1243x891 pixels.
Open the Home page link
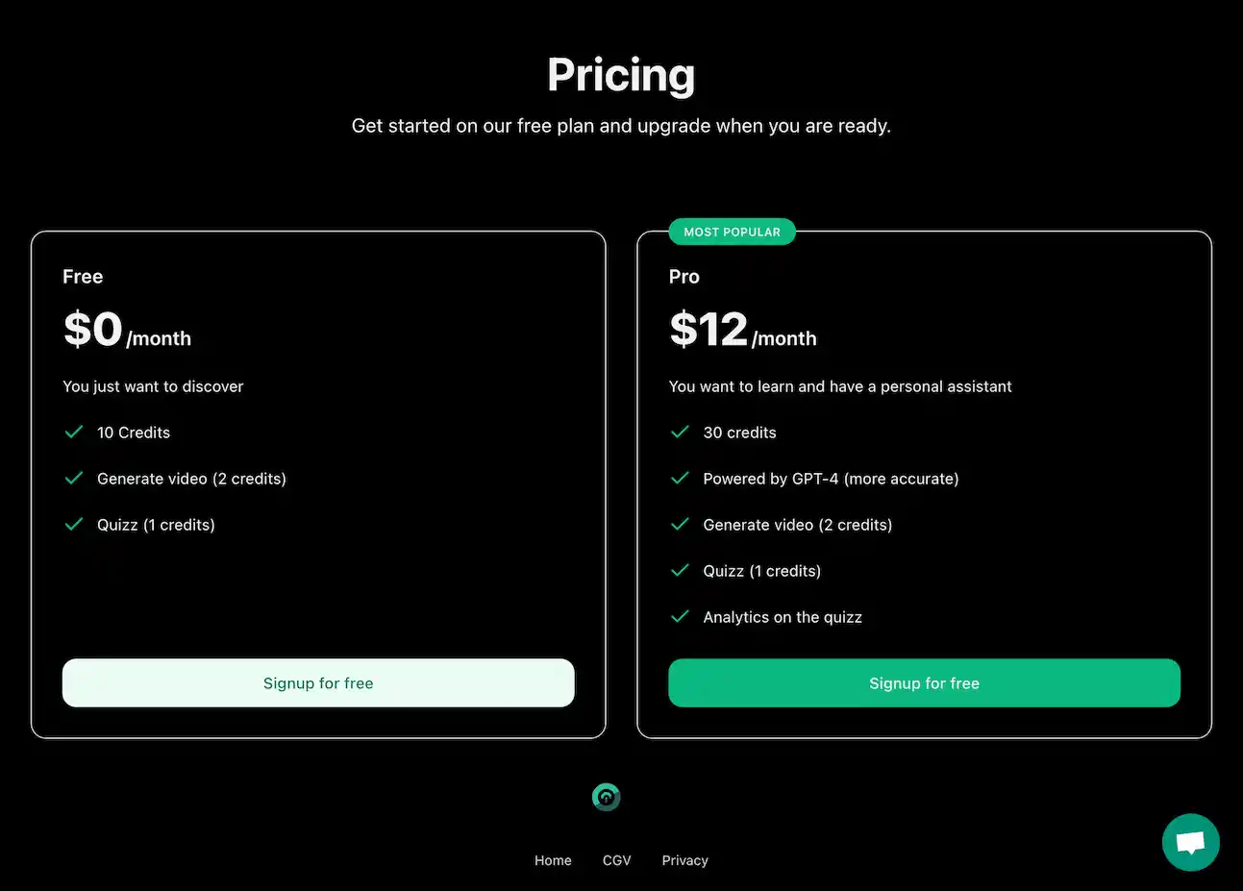pos(553,860)
